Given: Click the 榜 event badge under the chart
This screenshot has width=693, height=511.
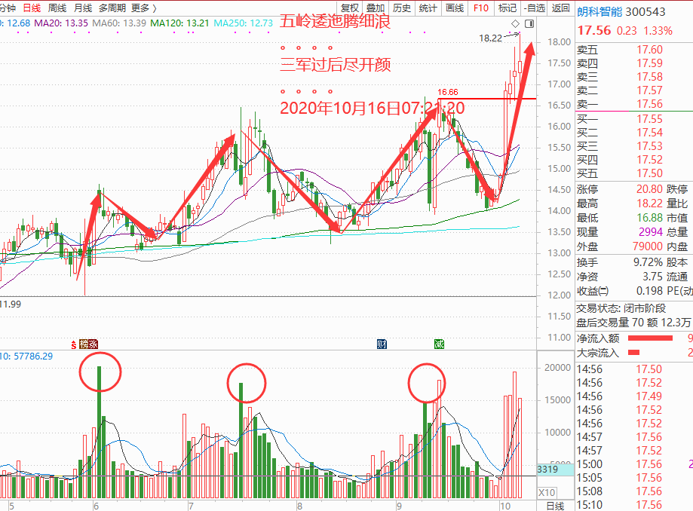Looking at the screenshot, I should 84,344.
